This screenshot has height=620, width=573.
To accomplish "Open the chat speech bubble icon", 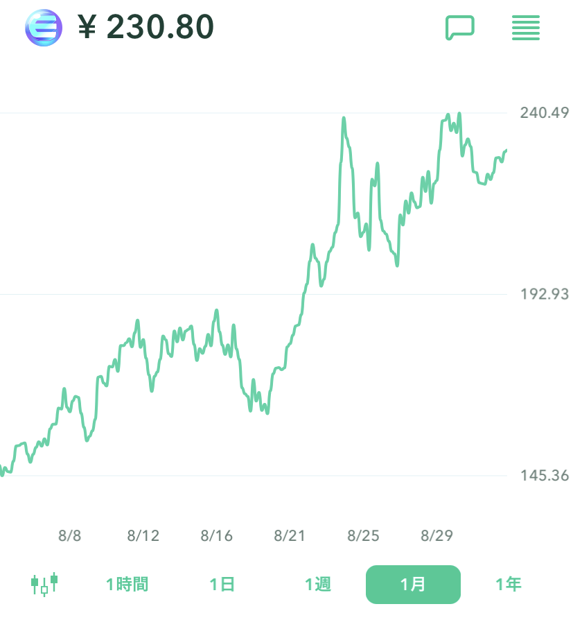I will 459,28.
